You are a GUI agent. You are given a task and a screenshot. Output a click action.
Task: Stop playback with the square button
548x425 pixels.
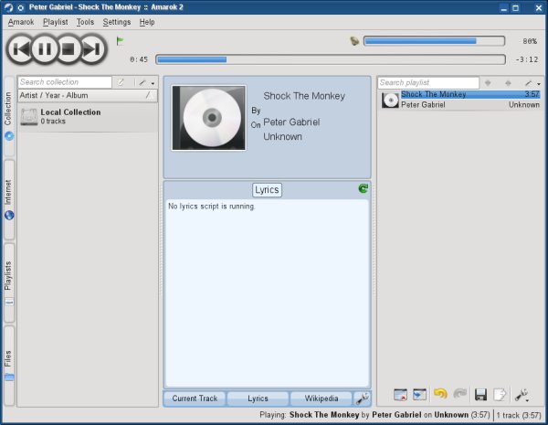coord(68,49)
